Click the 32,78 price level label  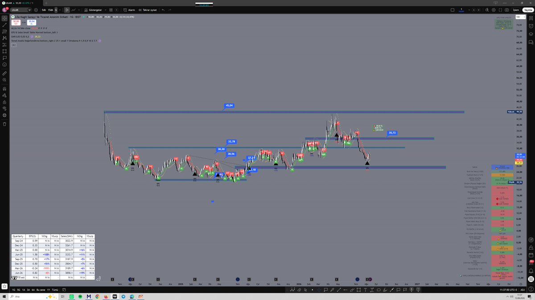pyautogui.click(x=231, y=141)
